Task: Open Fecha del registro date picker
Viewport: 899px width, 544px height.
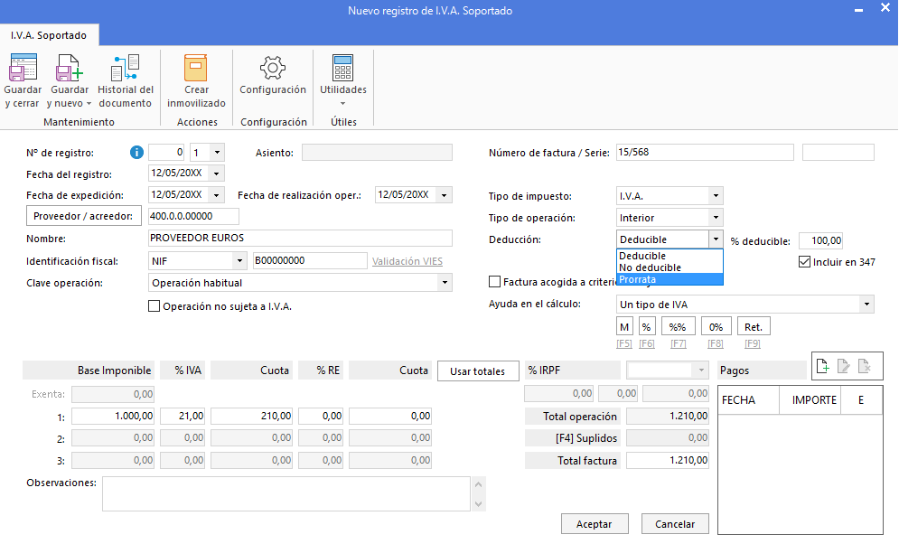Action: tap(217, 174)
